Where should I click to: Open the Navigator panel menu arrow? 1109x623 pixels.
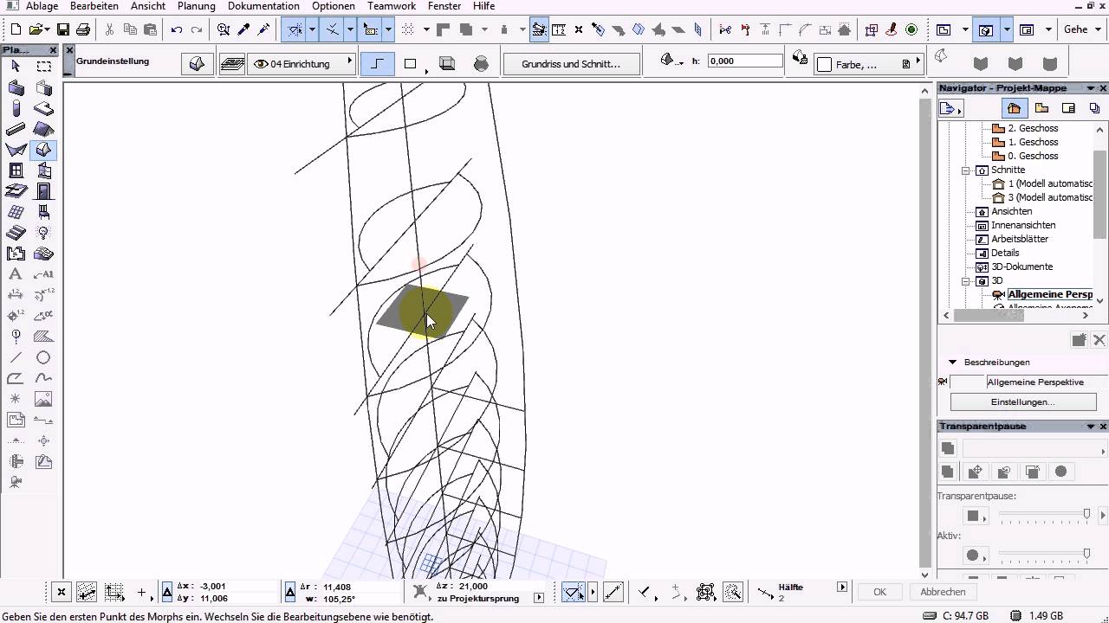pos(1091,88)
